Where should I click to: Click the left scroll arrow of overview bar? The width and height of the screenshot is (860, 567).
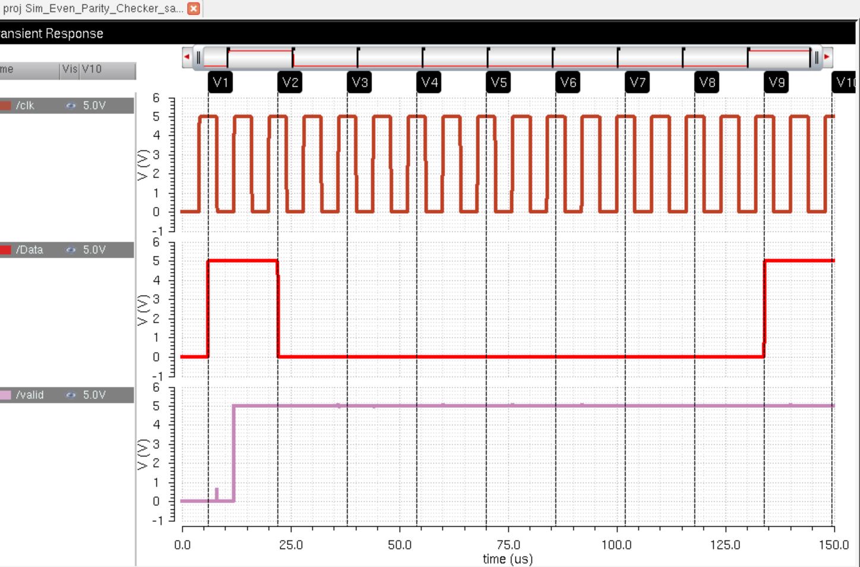pos(187,58)
